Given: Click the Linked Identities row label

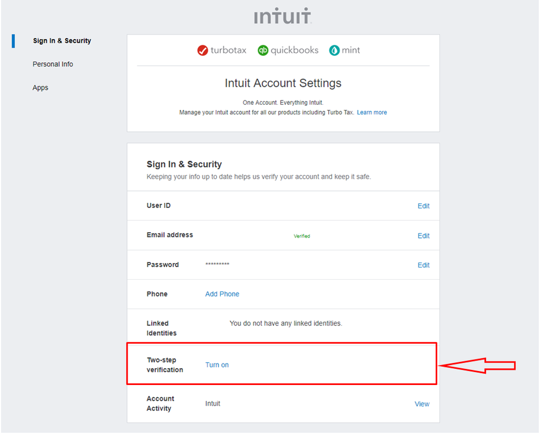Looking at the screenshot, I should [158, 328].
